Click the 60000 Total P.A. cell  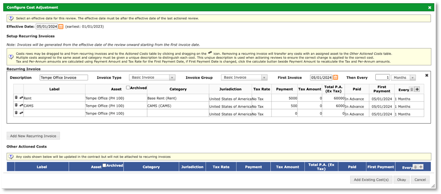334,98
